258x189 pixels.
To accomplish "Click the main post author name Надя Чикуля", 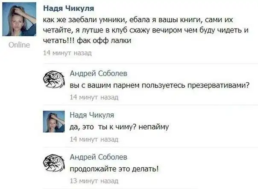I will tap(69, 8).
